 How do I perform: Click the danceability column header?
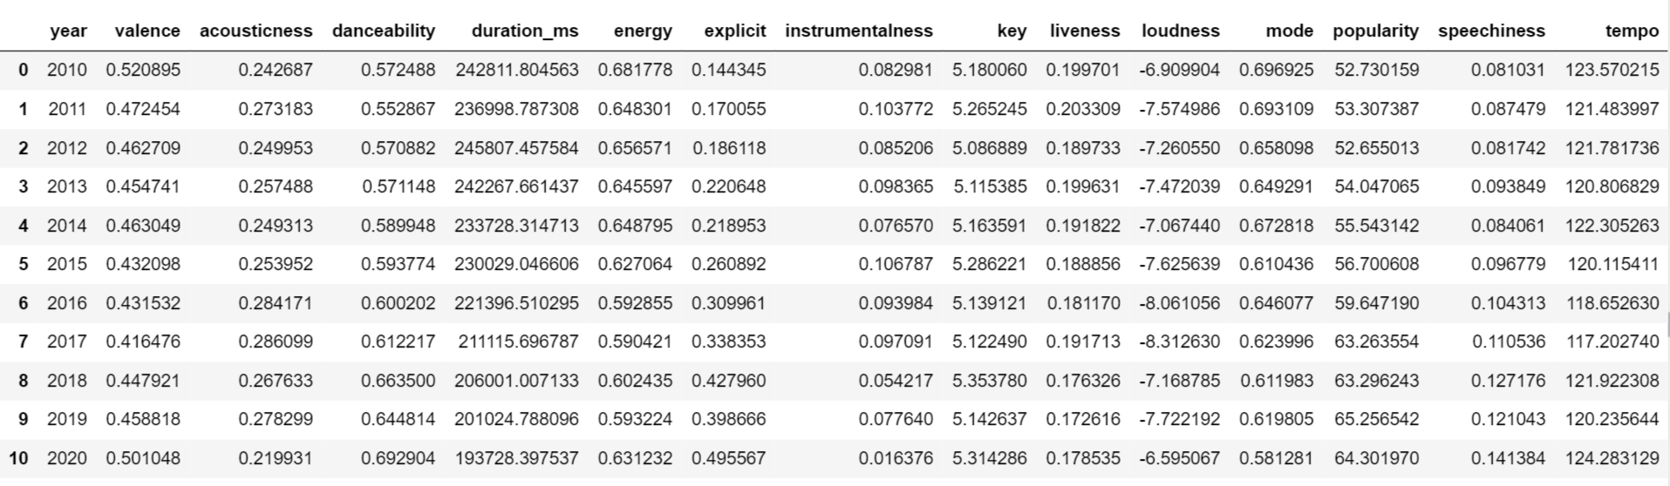383,31
